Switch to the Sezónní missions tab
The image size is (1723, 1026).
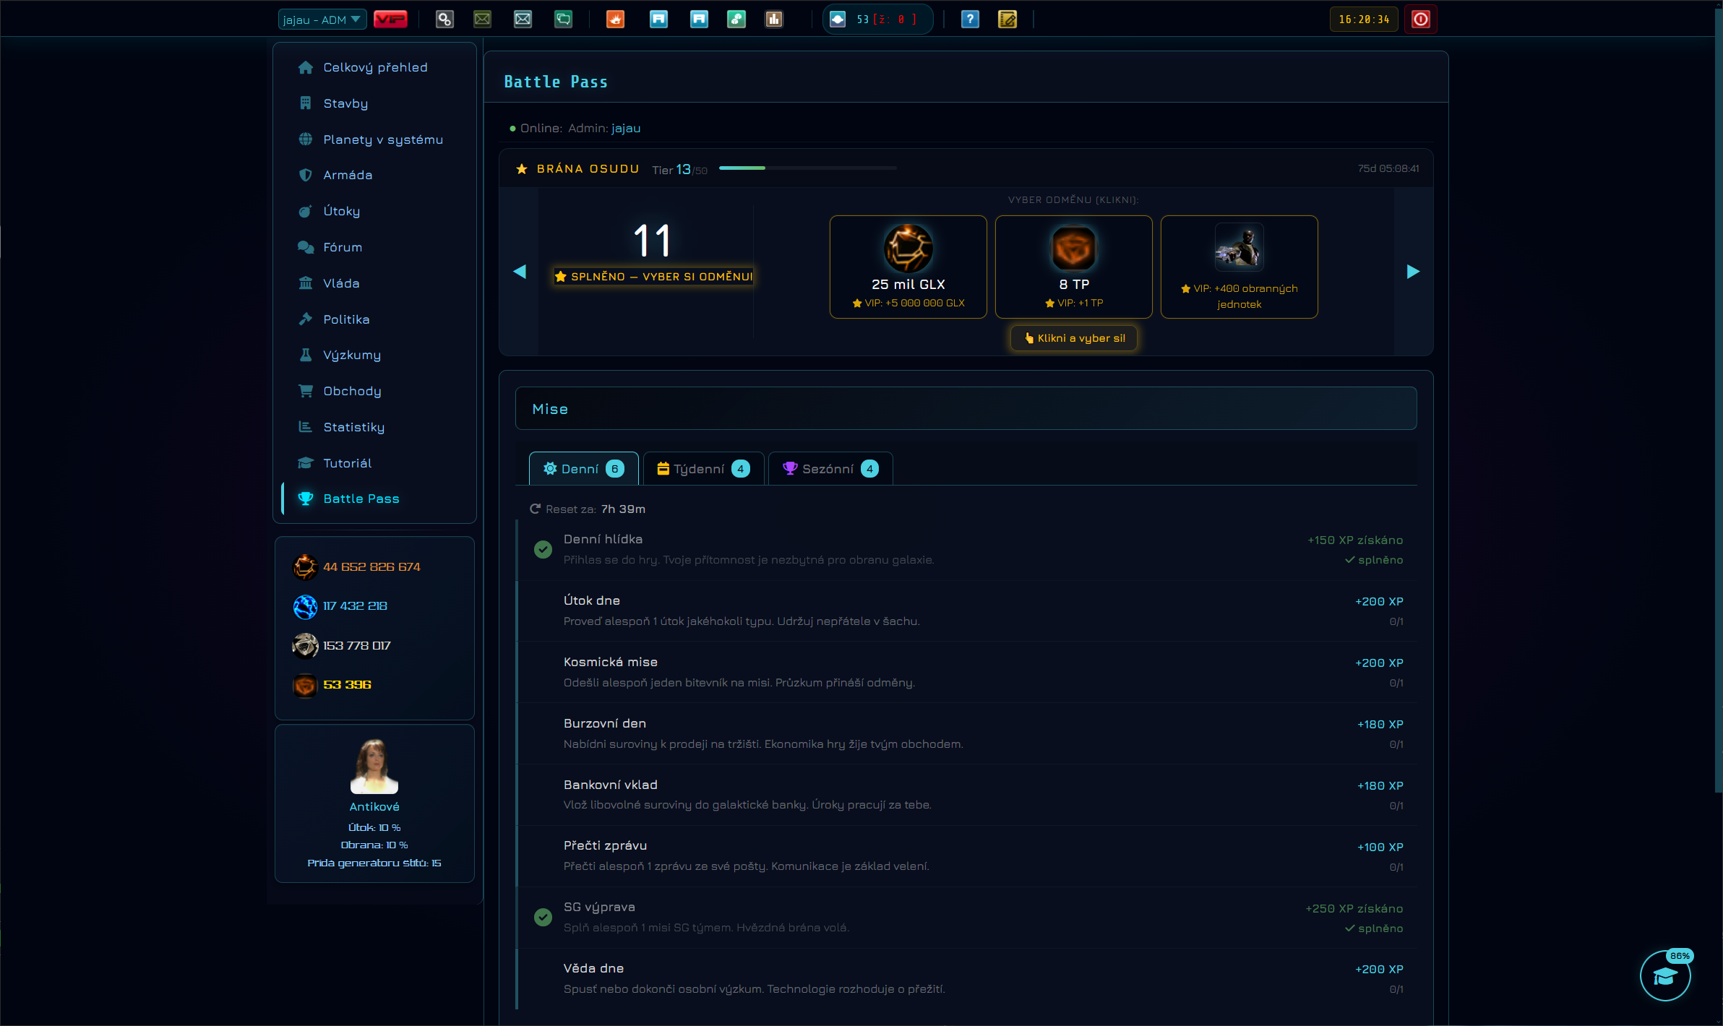coord(830,469)
